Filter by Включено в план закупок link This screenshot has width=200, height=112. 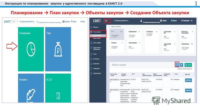pyautogui.click(x=185, y=32)
